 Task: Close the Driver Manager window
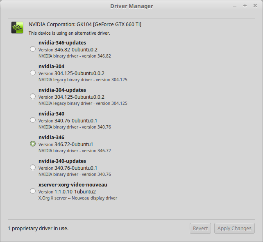tap(255, 6)
